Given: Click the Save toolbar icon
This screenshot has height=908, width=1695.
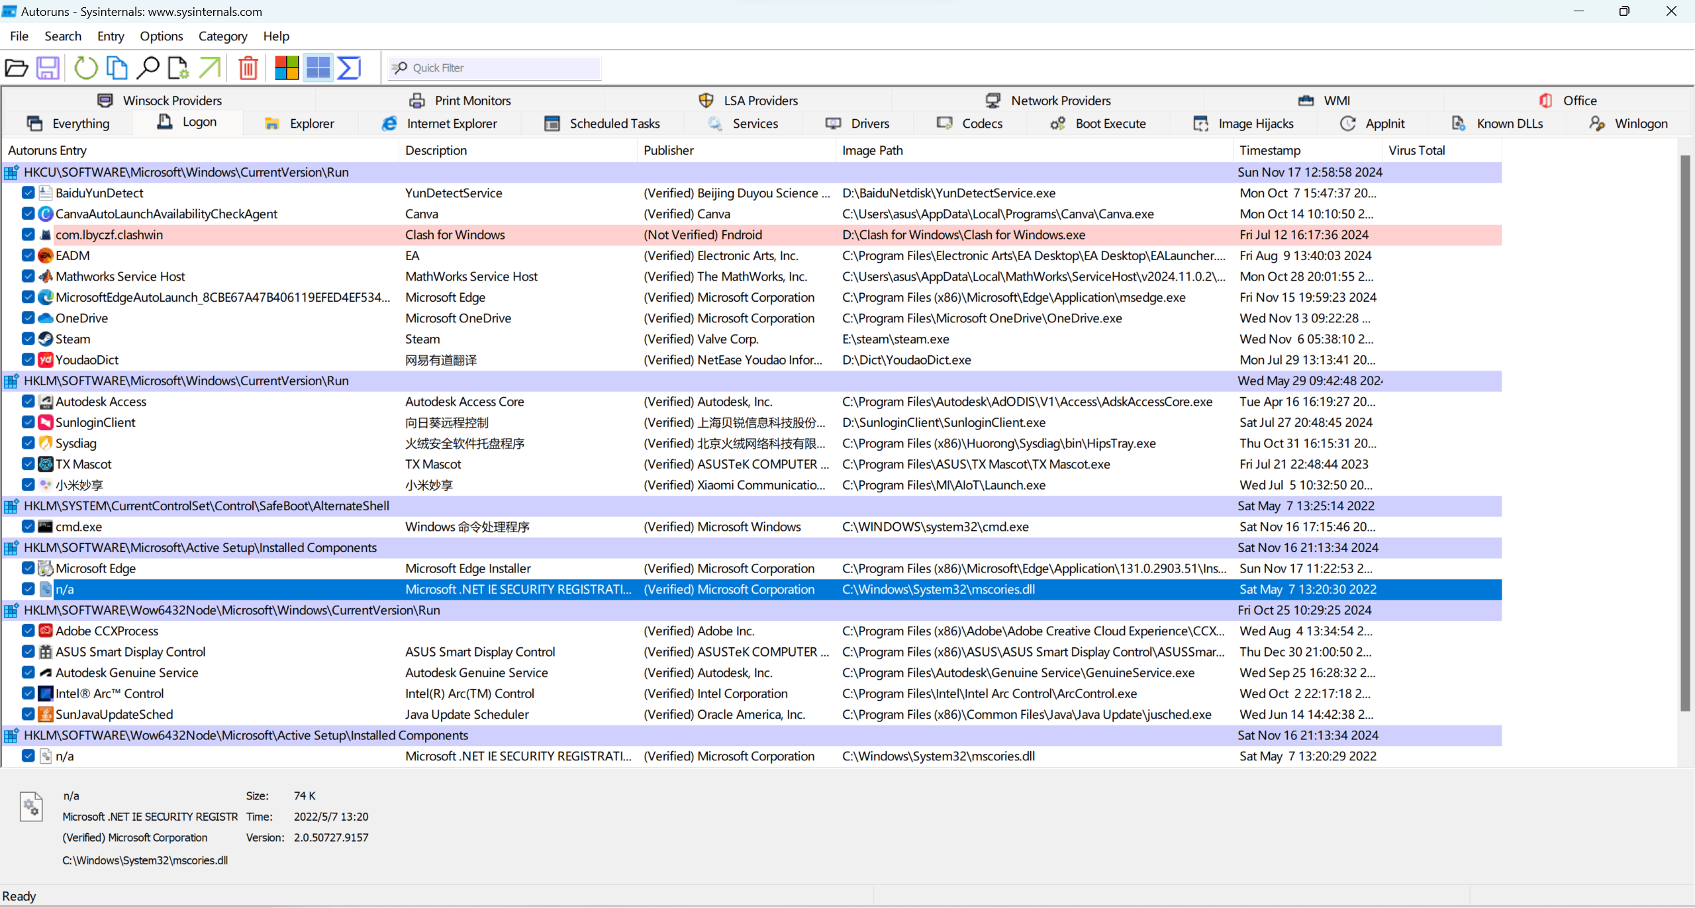Looking at the screenshot, I should pos(48,68).
